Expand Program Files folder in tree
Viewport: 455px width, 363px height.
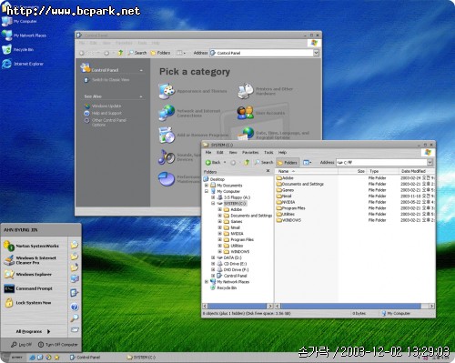point(219,239)
